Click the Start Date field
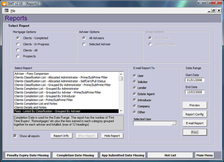The image size is (224, 162). 195,80
